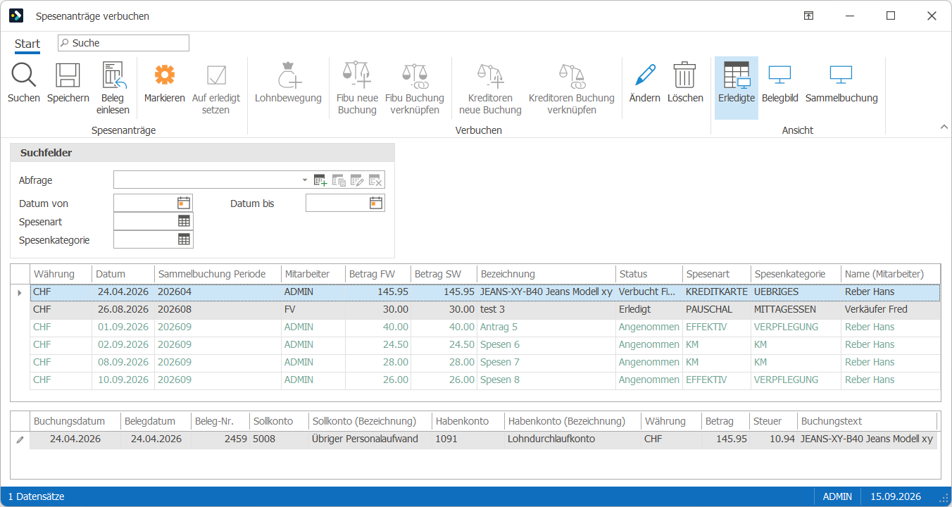Click Fibu neue Buchung icon
952x507 pixels.
tap(357, 75)
